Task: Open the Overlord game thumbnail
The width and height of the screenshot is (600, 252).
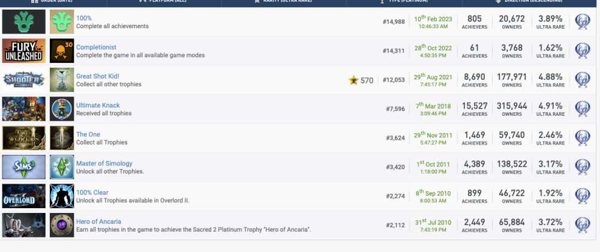Action: click(24, 196)
